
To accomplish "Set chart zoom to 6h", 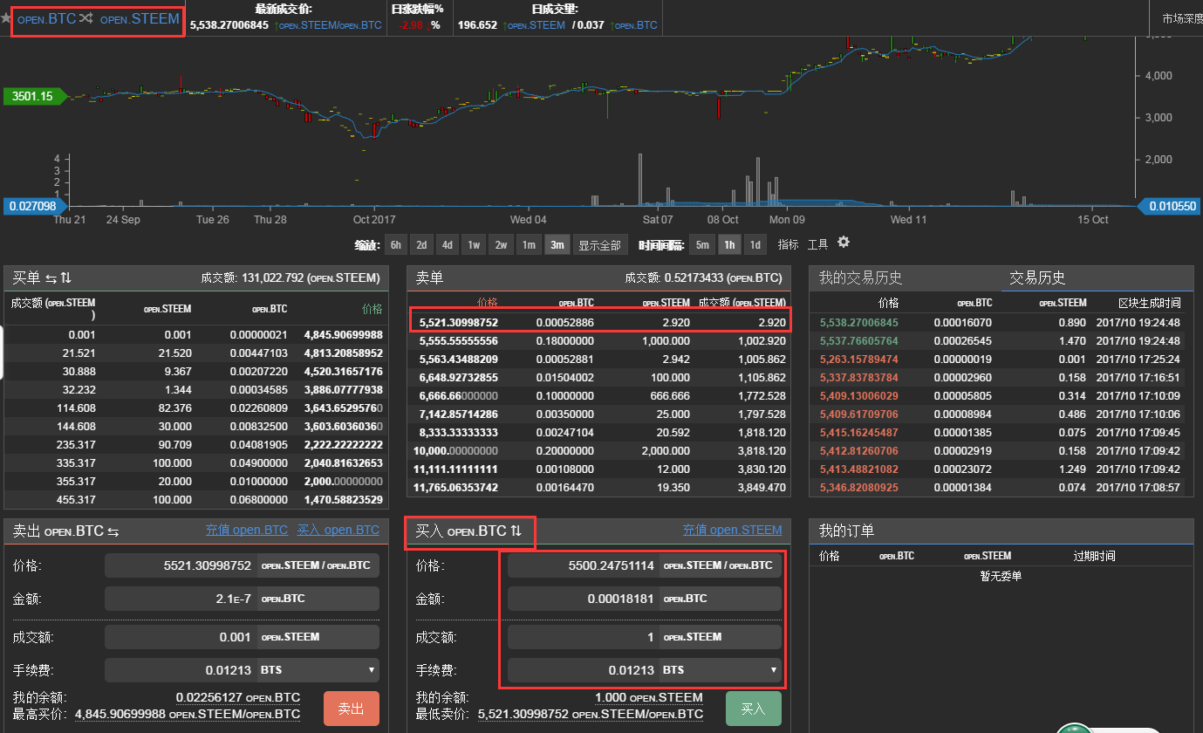I will coord(395,245).
